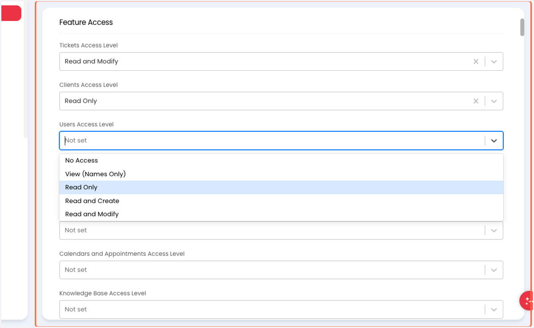Viewport: 534px width, 328px height.
Task: Open dropdown below the Users options list
Action: (281, 231)
